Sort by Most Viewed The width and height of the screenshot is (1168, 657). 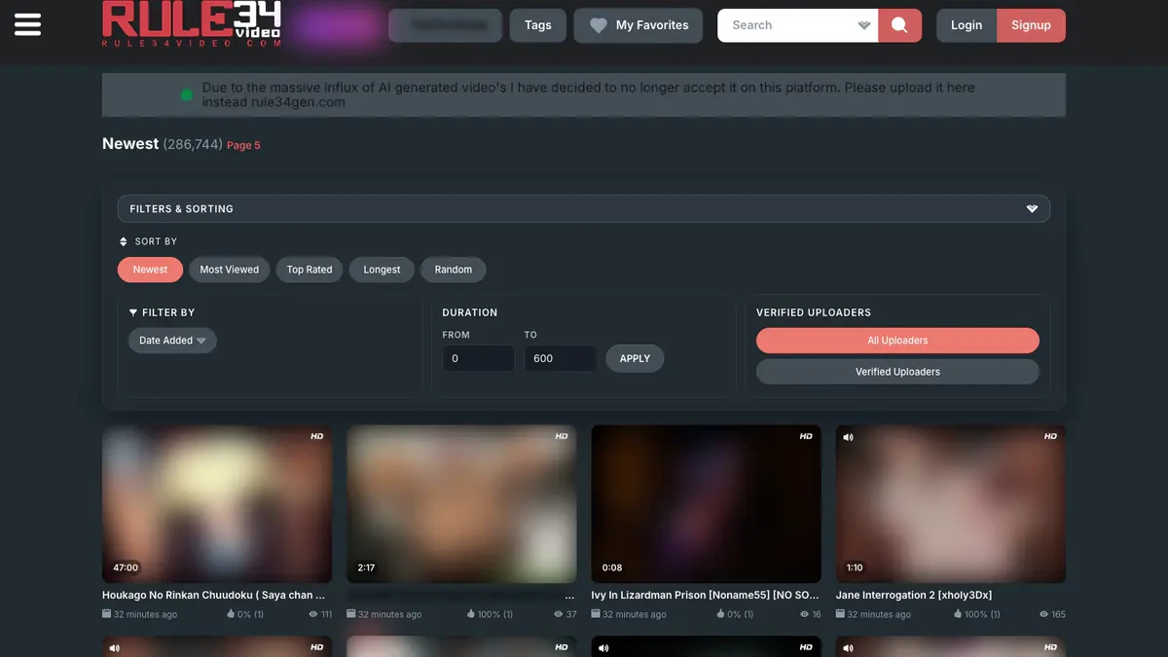point(230,270)
